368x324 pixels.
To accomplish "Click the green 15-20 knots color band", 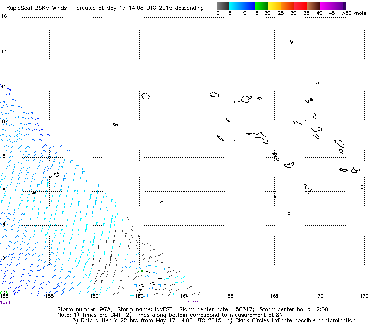I will (x=262, y=6).
